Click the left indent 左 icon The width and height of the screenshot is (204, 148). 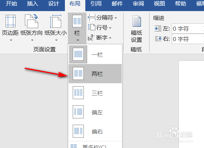point(158,28)
